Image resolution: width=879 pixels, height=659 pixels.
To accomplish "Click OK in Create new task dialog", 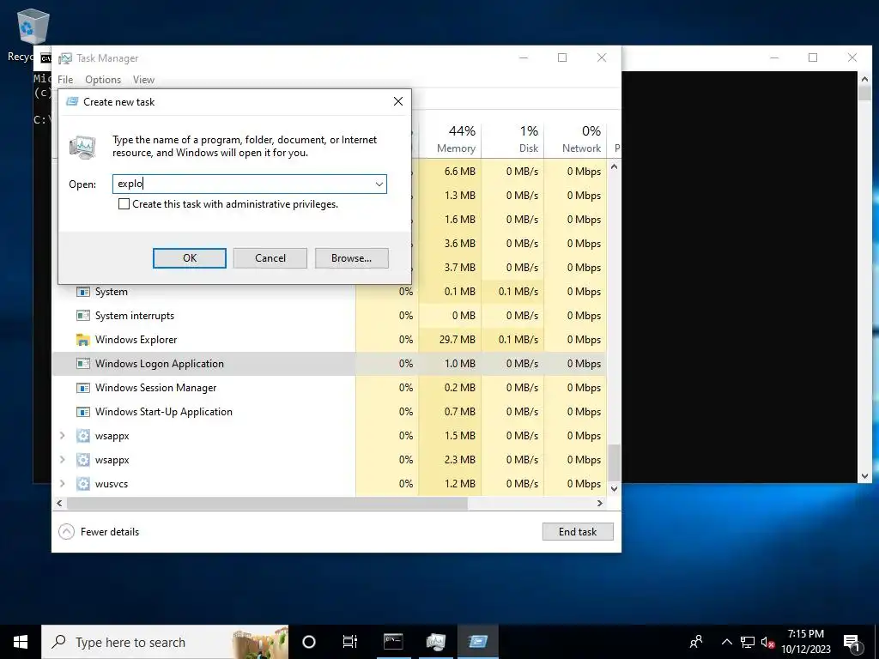I will (x=190, y=257).
